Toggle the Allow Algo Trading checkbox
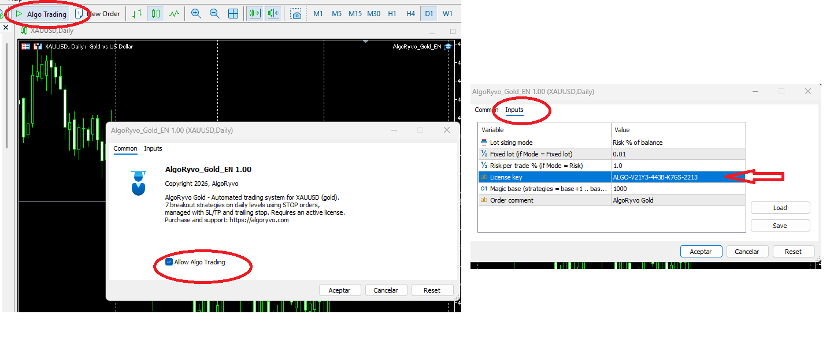Screen dimensions: 830x359 [169, 262]
